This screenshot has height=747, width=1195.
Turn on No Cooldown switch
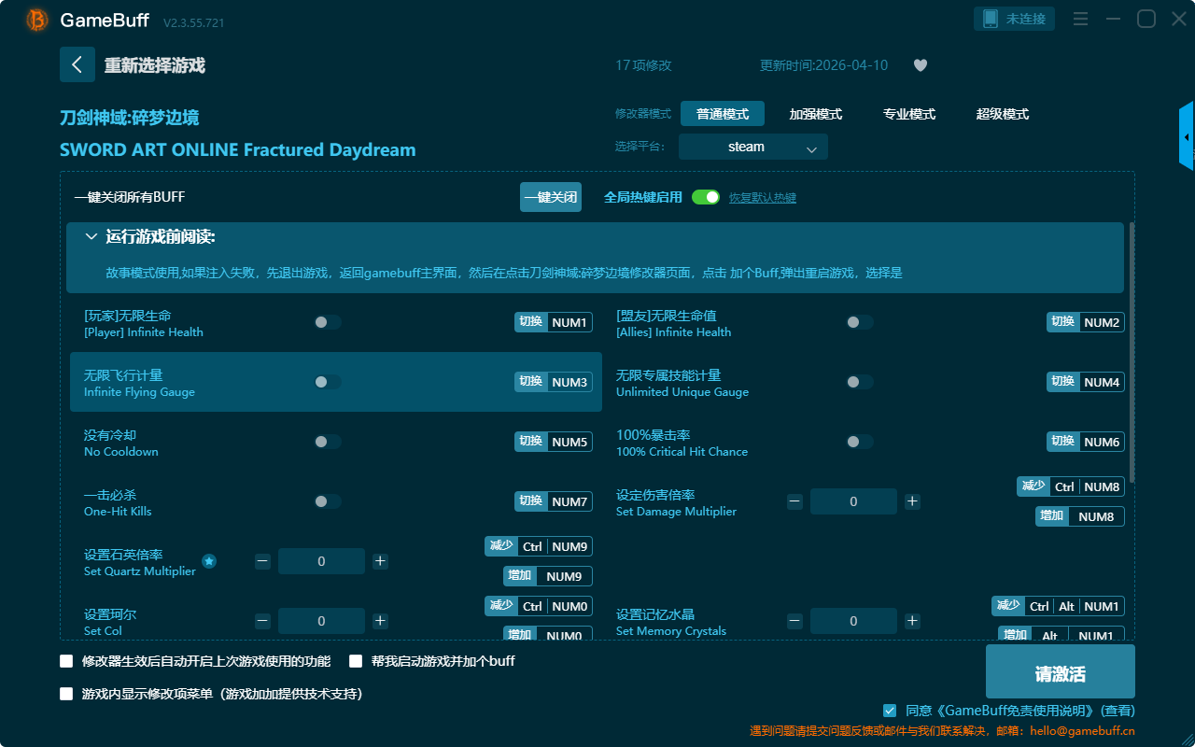click(328, 442)
